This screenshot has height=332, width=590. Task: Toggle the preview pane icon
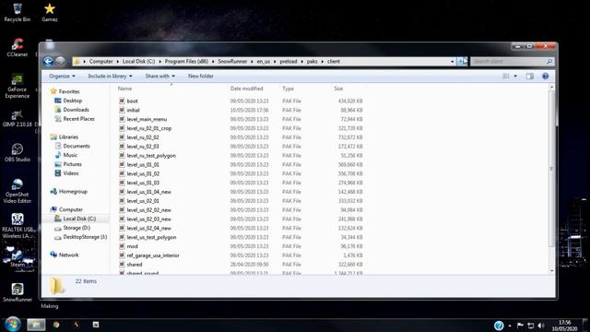coord(530,76)
